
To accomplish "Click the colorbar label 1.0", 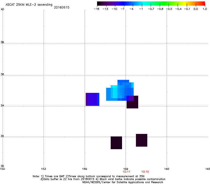I will (x=205, y=9).
